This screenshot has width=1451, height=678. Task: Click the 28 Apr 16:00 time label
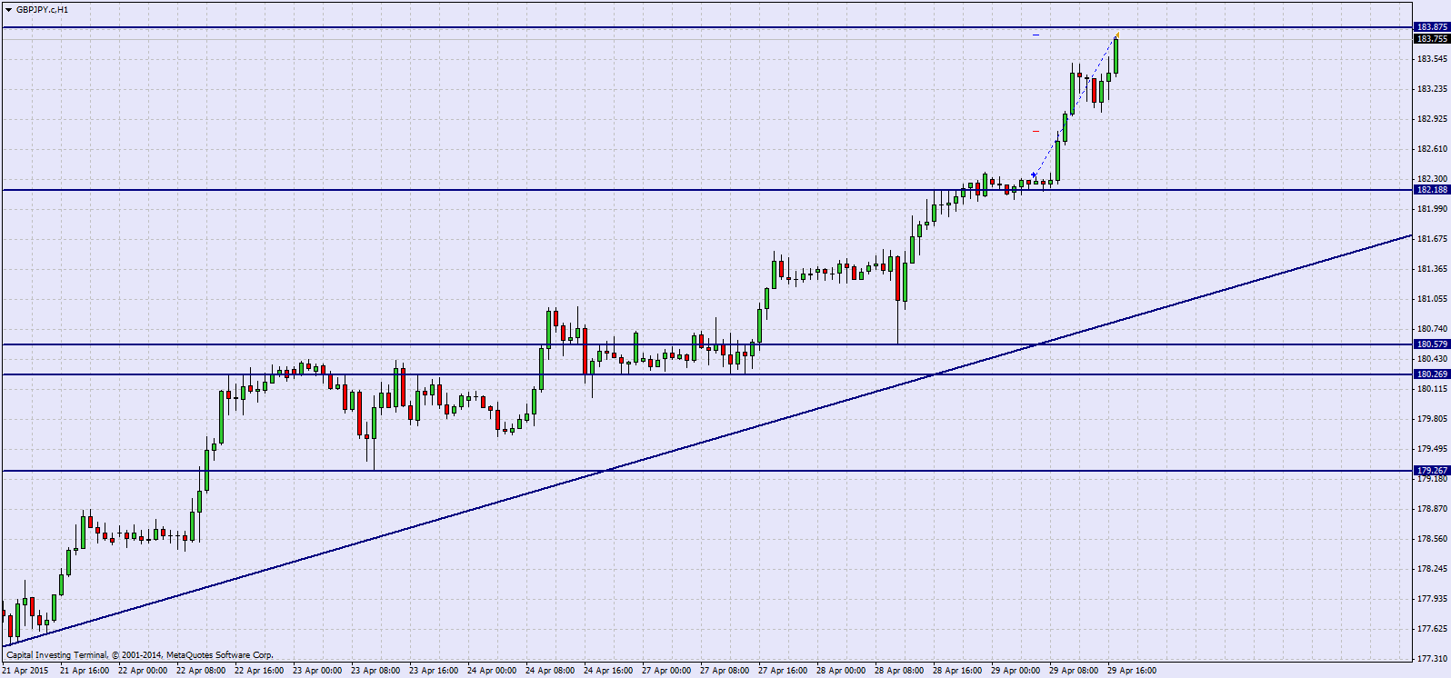click(957, 671)
